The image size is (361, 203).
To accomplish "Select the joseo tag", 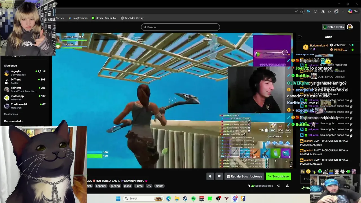I will [x=127, y=186].
